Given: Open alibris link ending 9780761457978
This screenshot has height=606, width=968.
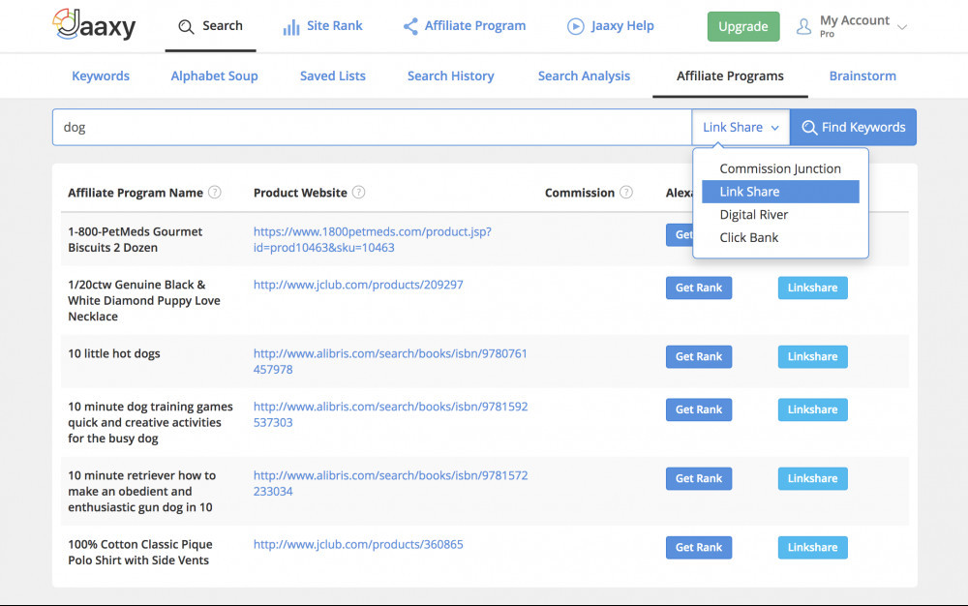Looking at the screenshot, I should click(x=390, y=361).
